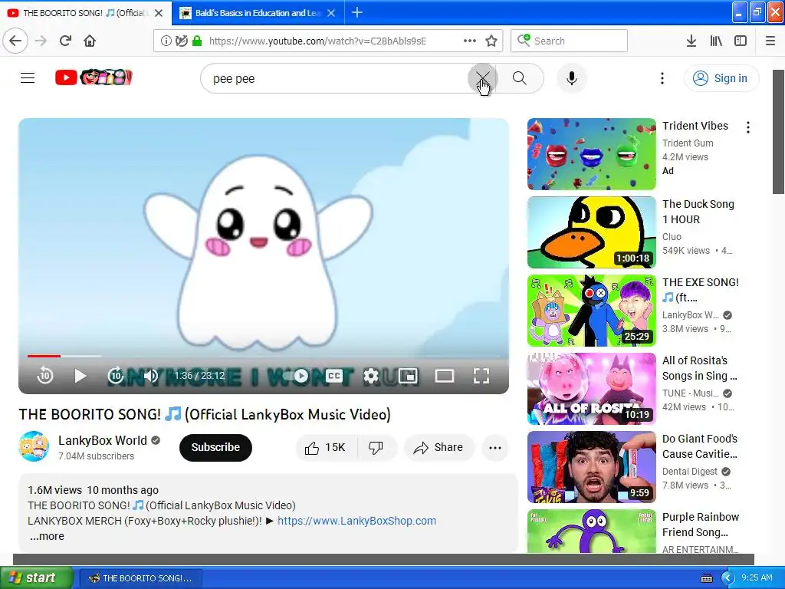The image size is (785, 589).
Task: Open All of Rosita's Songs thumbnail
Action: (x=591, y=389)
